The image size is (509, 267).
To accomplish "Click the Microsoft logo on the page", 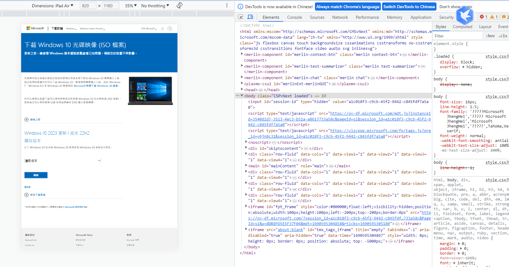I will pos(35,28).
